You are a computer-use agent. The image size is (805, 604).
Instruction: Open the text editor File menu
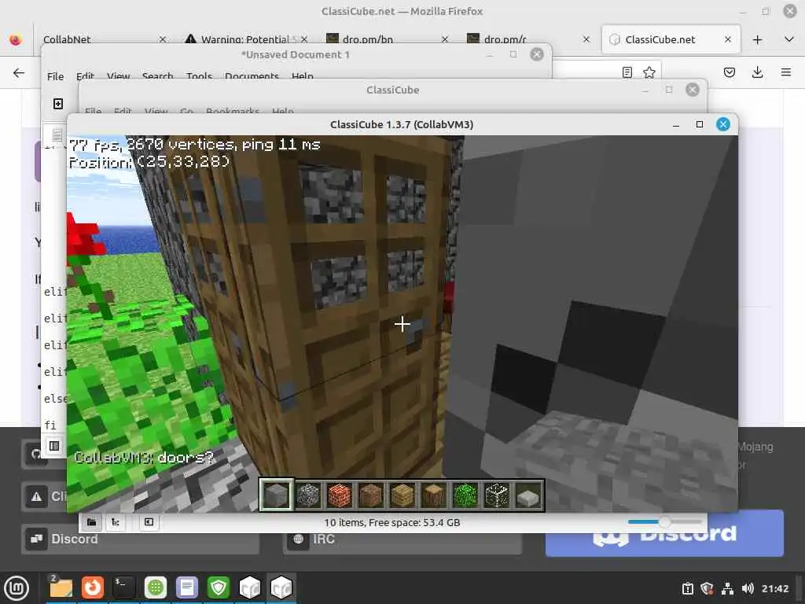point(56,76)
